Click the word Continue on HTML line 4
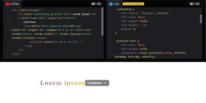Screen dimensions: 206x103 click(x=30, y=22)
